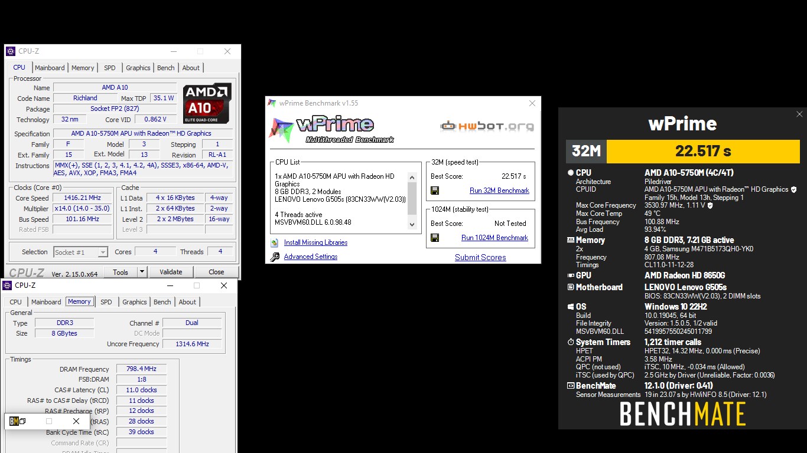807x453 pixels.
Task: Click the Channel # Dual field
Action: (192, 323)
